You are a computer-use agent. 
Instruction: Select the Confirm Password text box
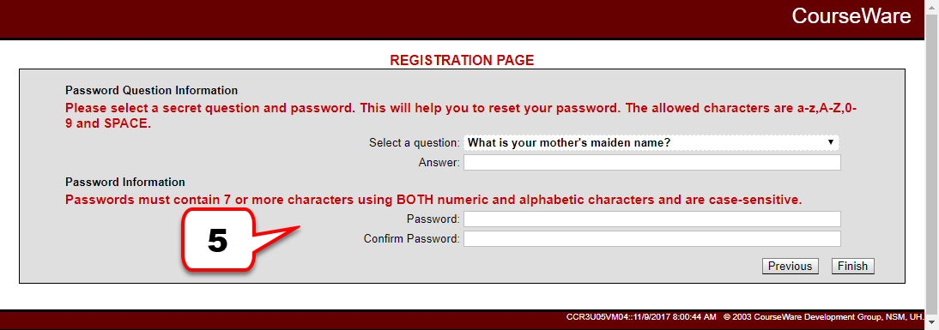pos(651,239)
